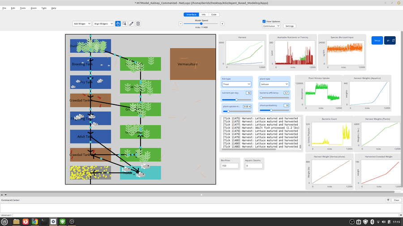
Task: Expand command center with down arrow
Action: coord(6,195)
